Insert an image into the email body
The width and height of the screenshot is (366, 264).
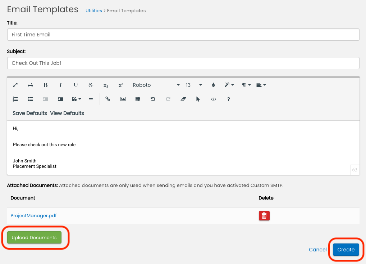coord(123,99)
